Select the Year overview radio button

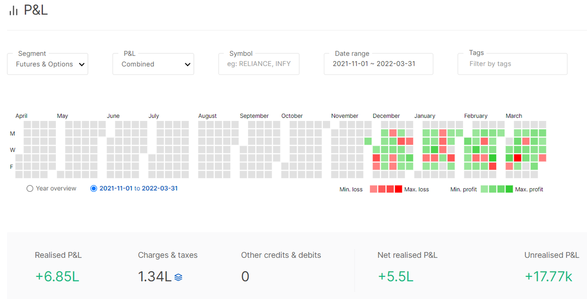tap(30, 188)
